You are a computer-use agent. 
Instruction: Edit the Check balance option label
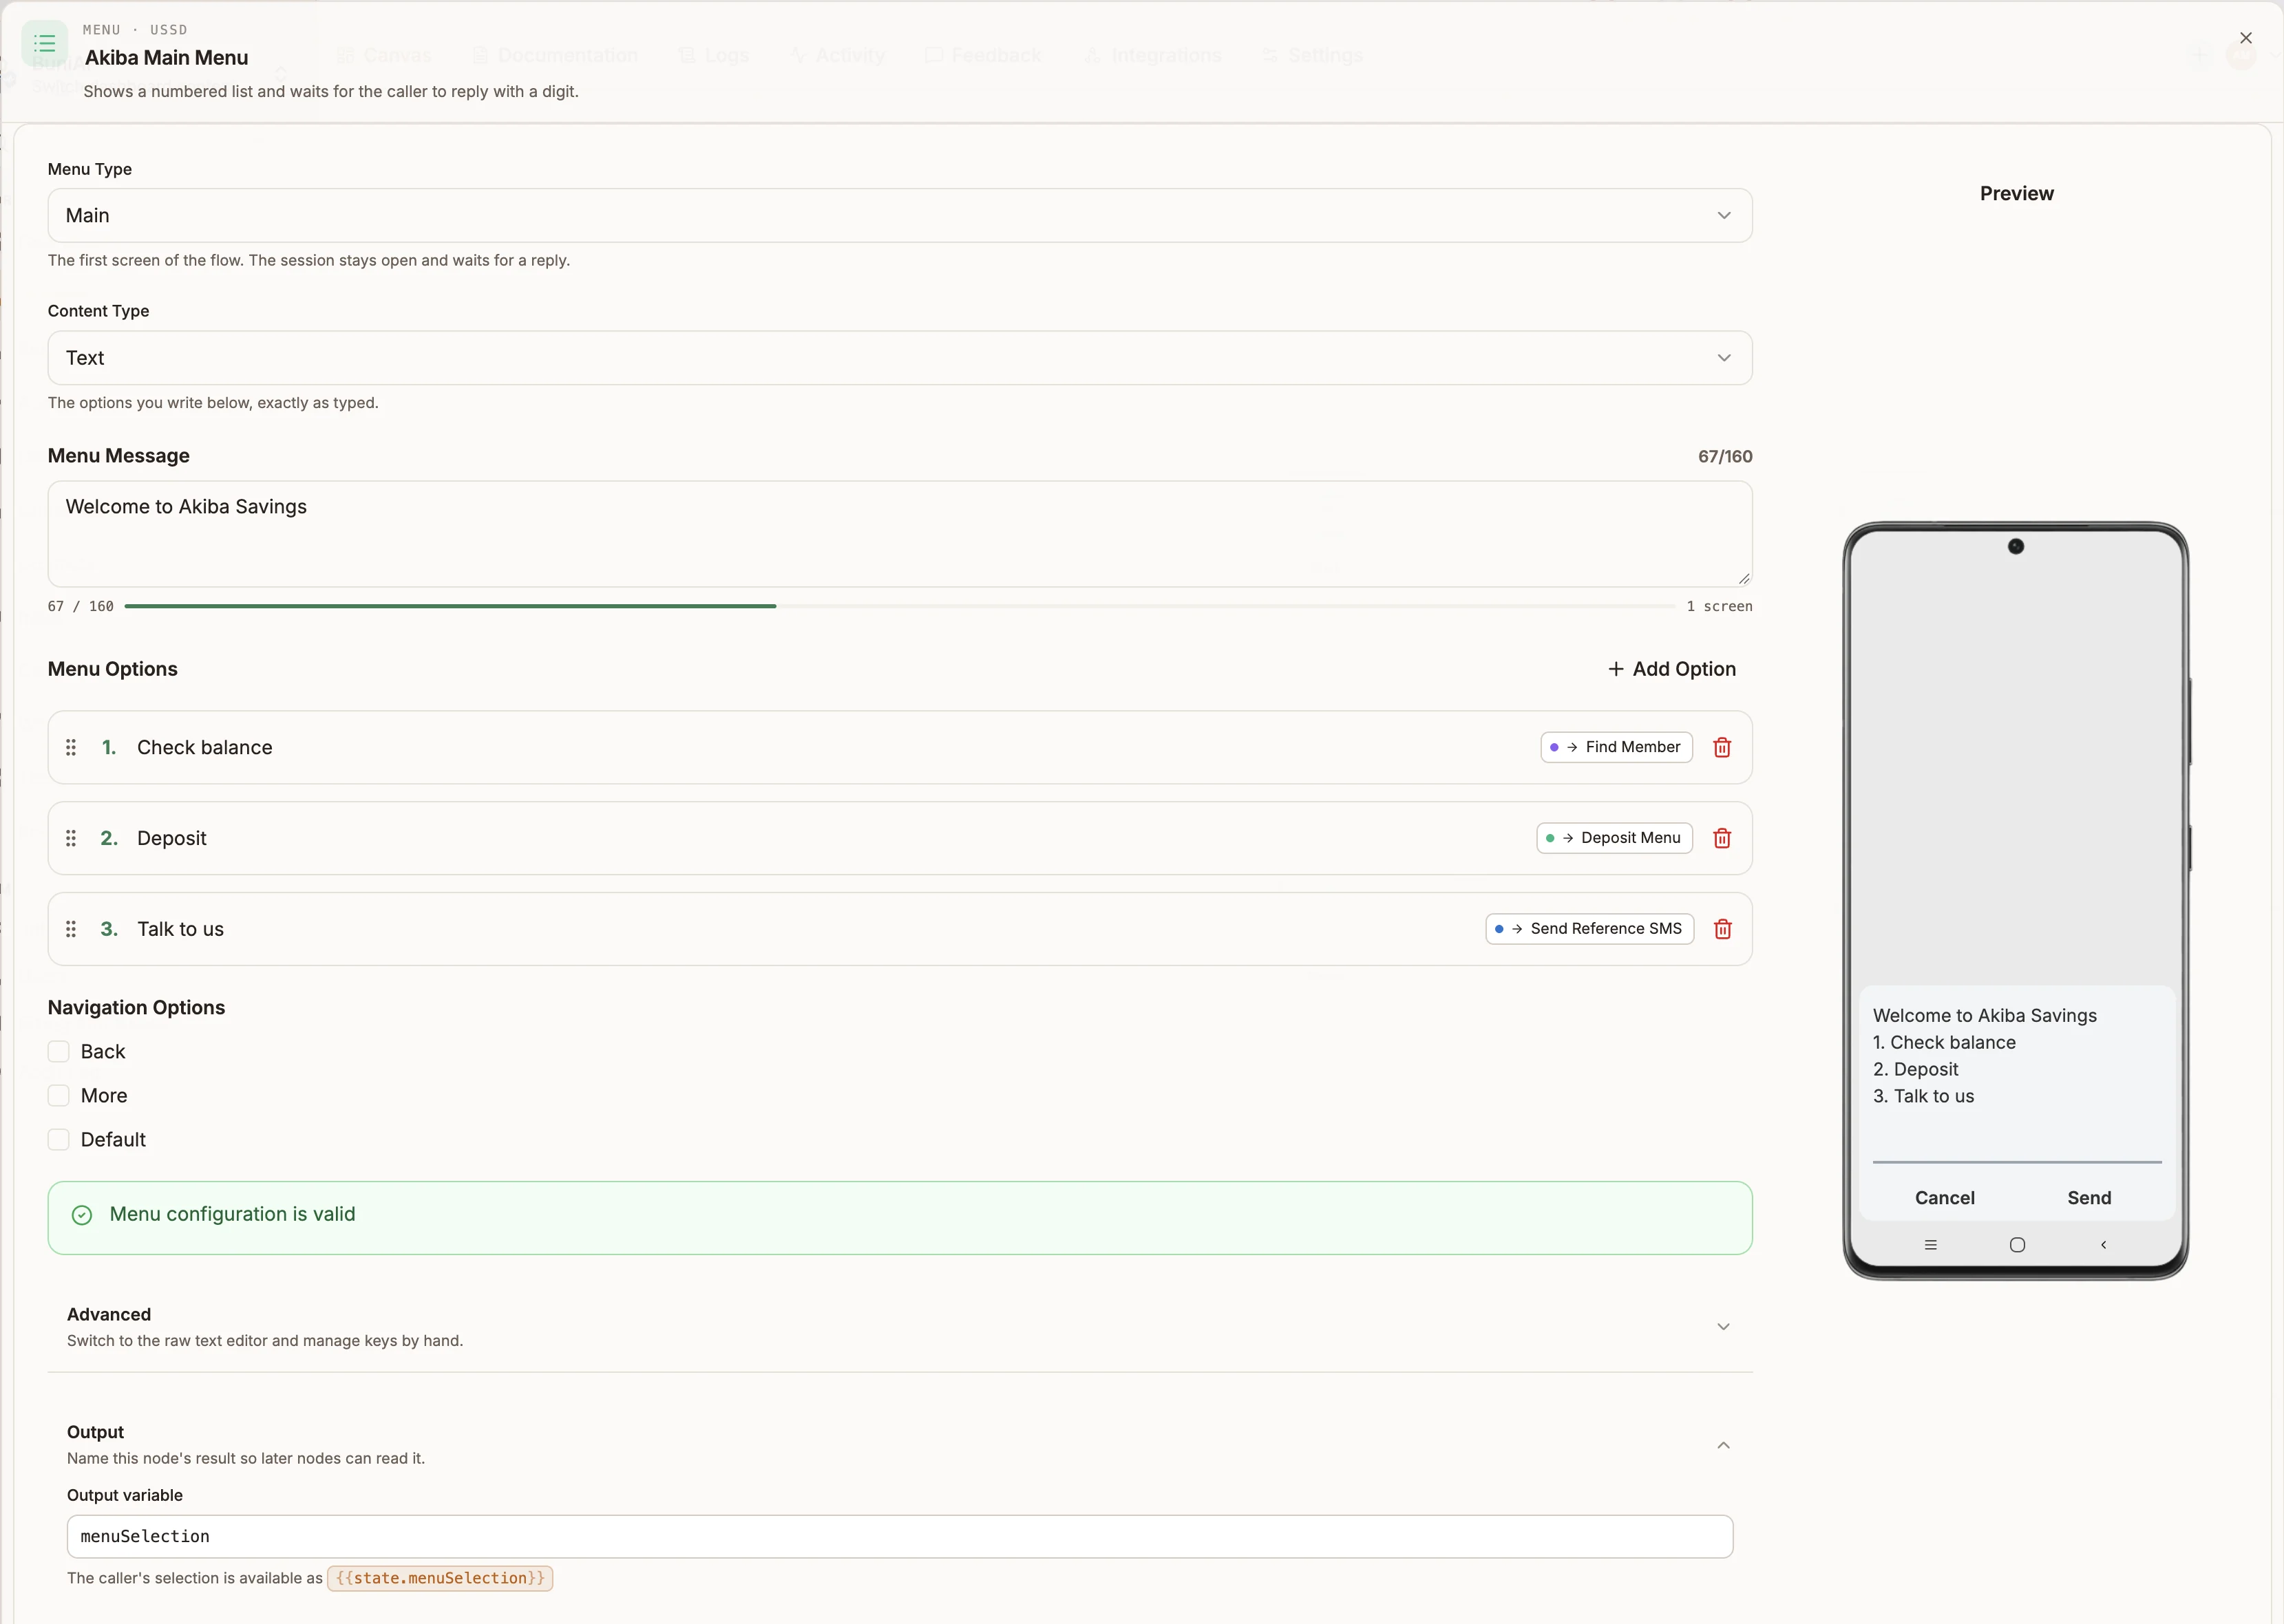(204, 747)
